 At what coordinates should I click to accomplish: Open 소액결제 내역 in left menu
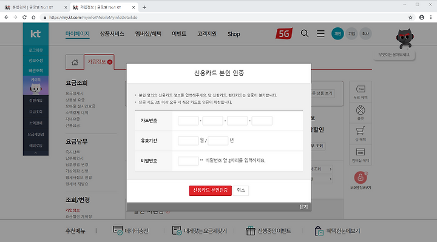(77, 113)
